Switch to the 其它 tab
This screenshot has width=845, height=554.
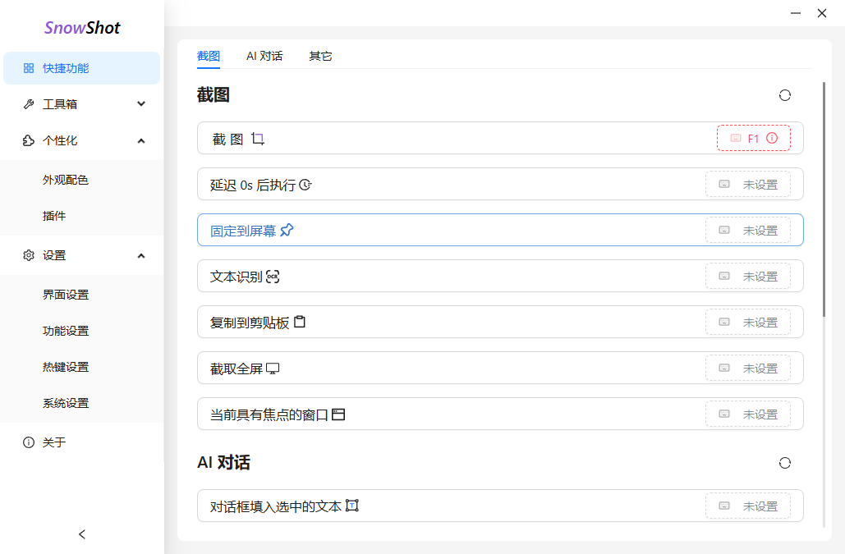point(320,56)
